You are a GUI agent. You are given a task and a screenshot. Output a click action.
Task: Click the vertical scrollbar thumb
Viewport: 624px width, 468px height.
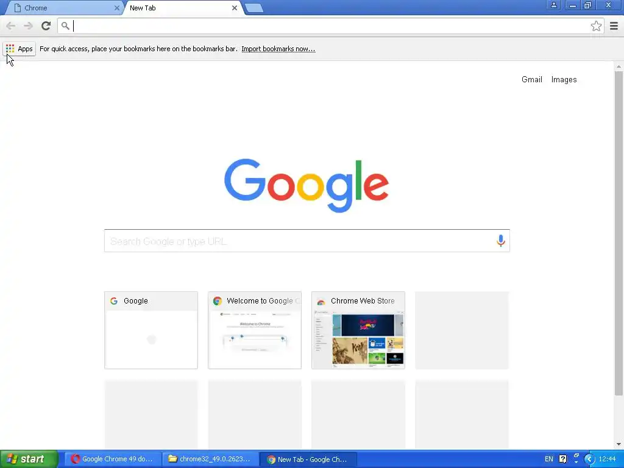click(x=619, y=233)
